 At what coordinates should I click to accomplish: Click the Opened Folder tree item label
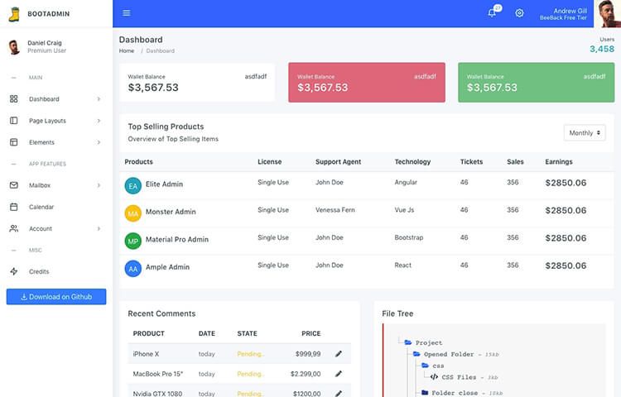pyautogui.click(x=449, y=354)
